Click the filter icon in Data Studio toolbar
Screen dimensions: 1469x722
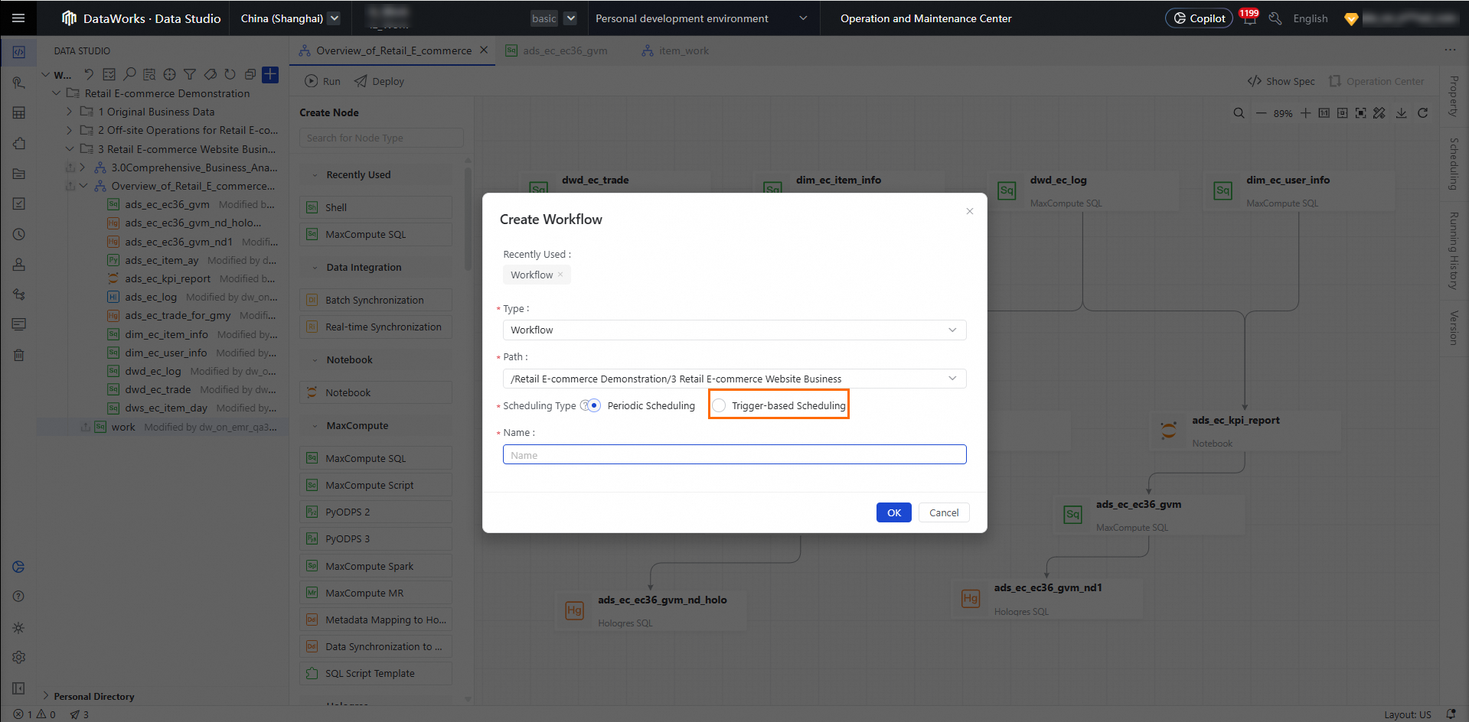[x=190, y=74]
